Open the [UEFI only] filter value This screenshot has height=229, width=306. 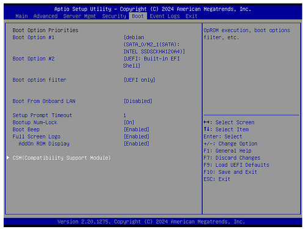(139, 80)
